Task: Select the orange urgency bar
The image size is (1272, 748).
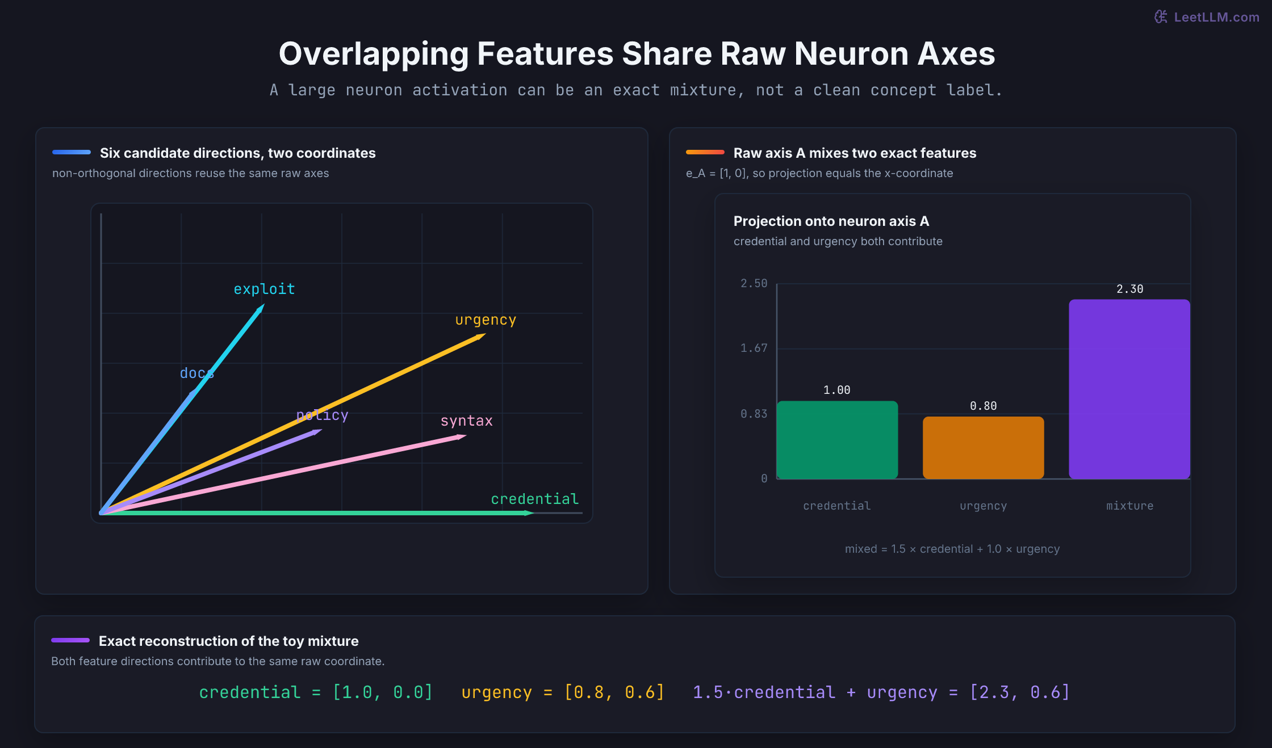Action: click(x=984, y=448)
